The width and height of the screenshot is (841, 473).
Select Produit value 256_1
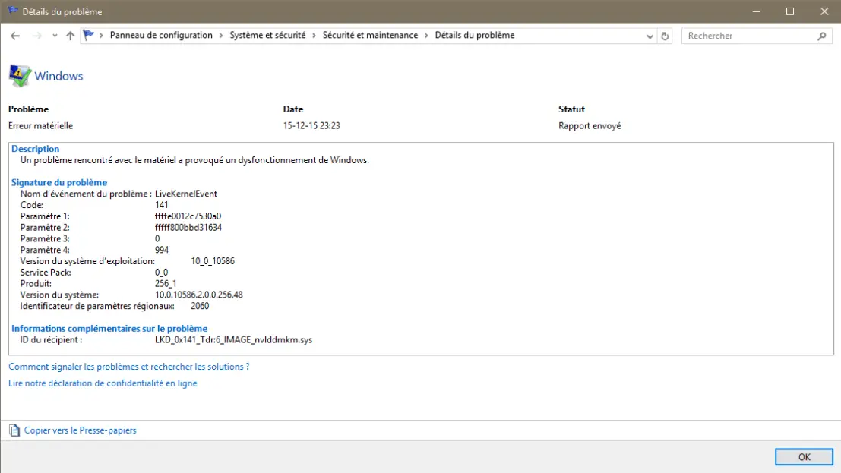point(166,284)
